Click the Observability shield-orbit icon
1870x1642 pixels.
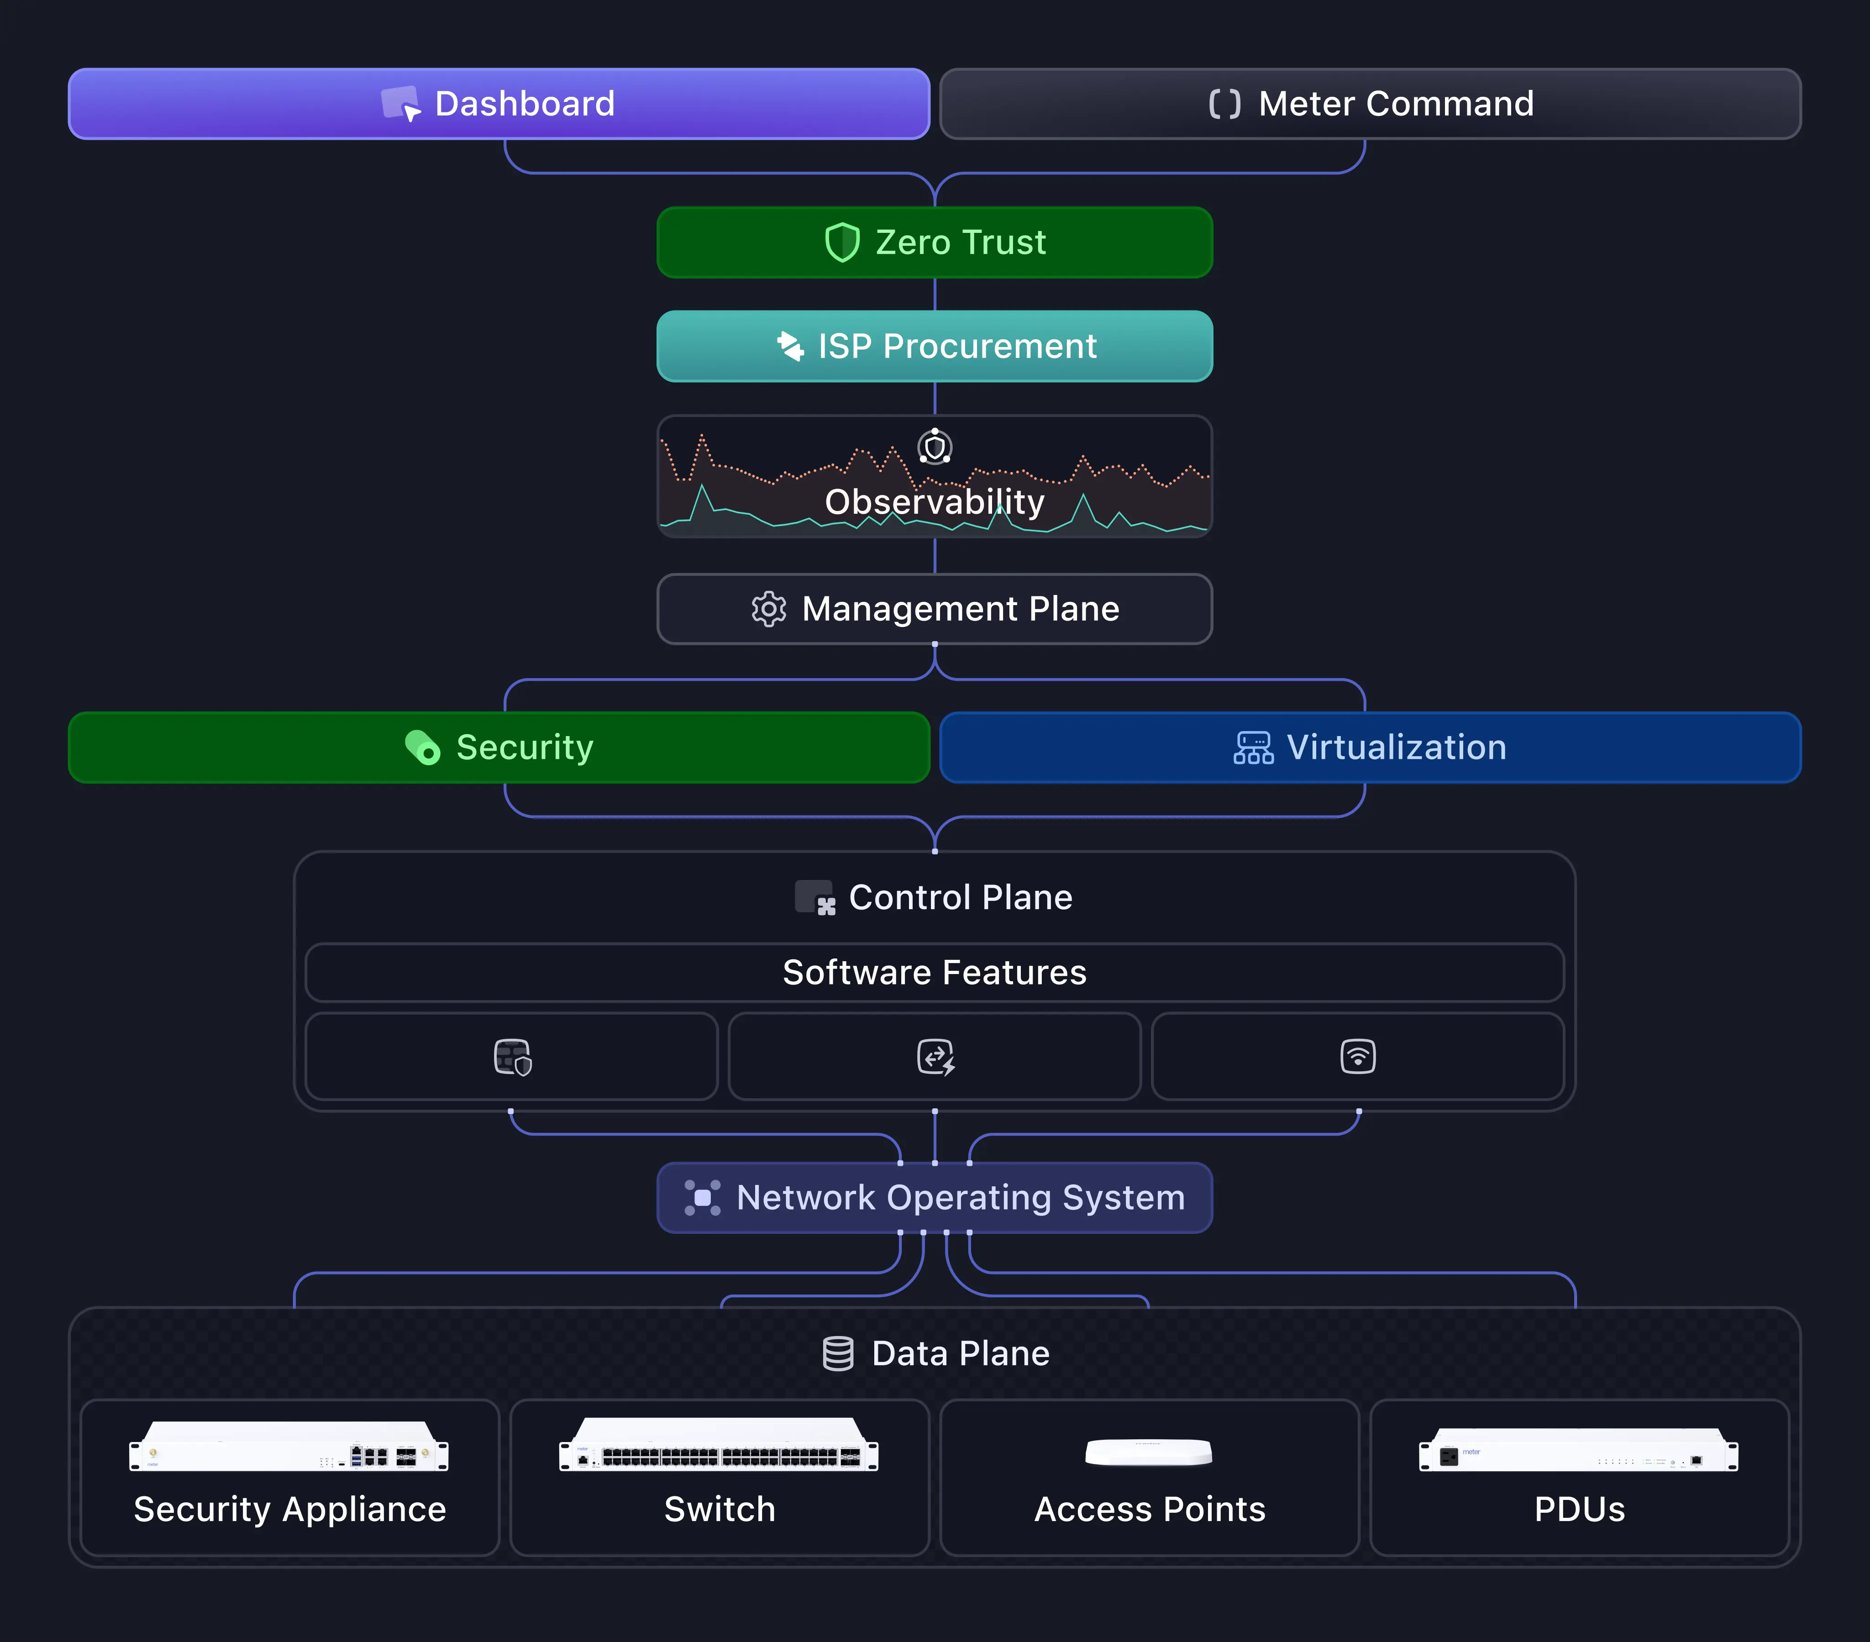click(x=935, y=447)
